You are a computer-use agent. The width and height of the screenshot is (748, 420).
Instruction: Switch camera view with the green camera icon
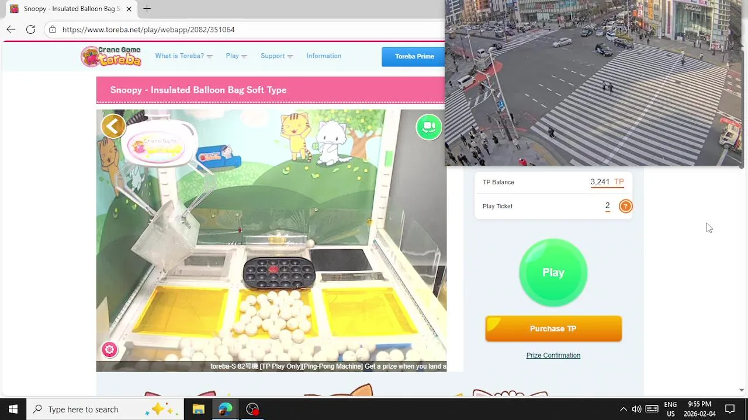(x=429, y=127)
